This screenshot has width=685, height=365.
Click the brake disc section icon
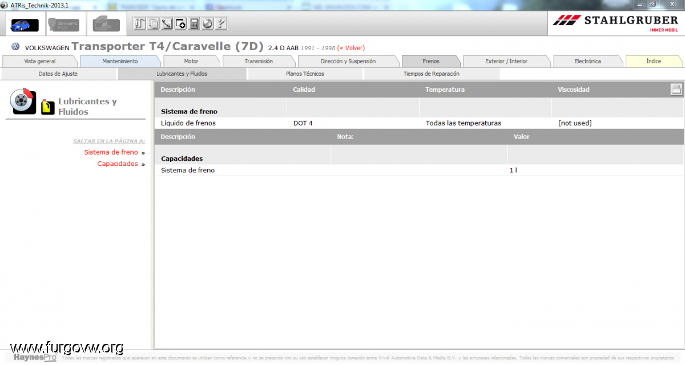click(23, 101)
